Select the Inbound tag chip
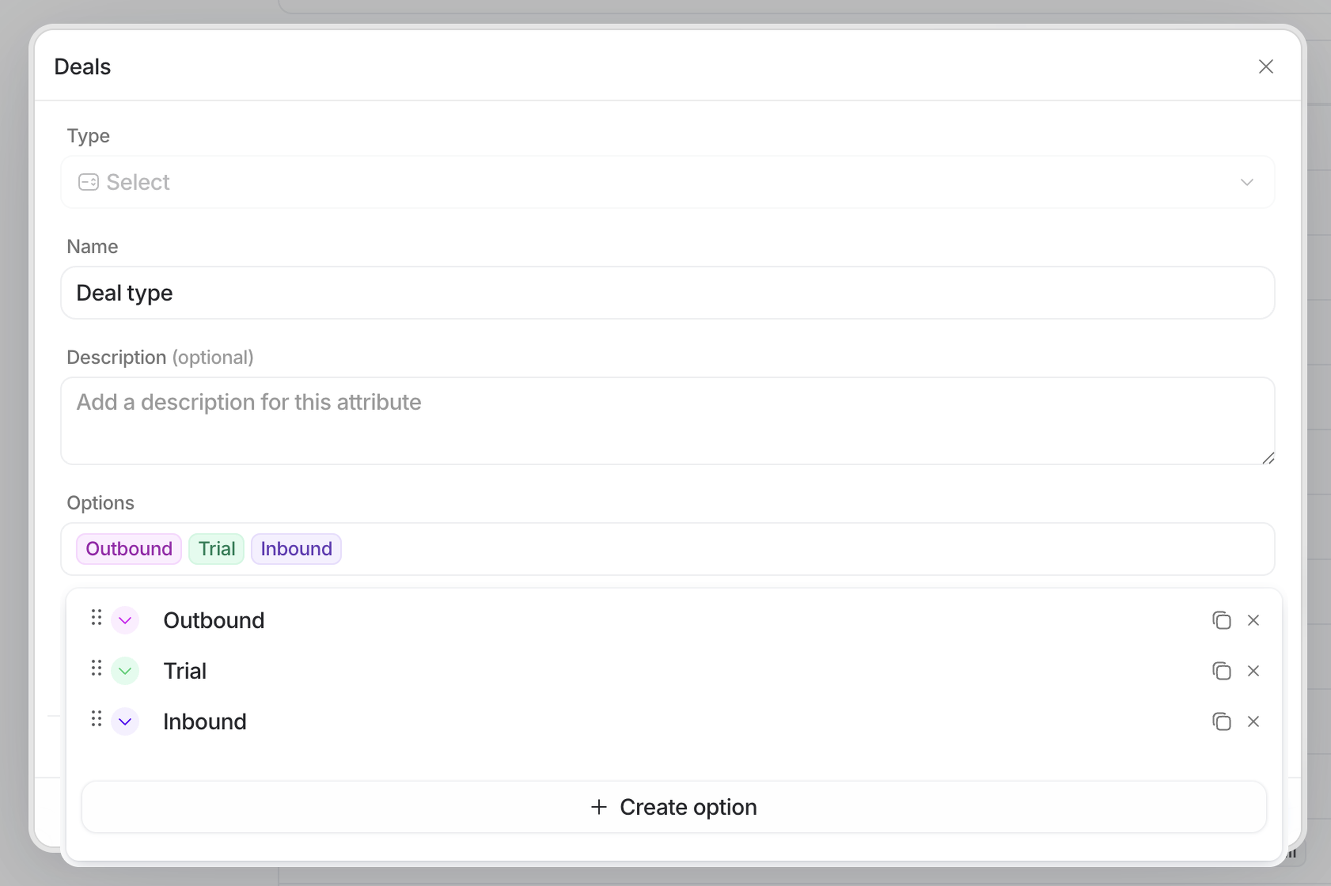This screenshot has height=886, width=1331. click(296, 549)
